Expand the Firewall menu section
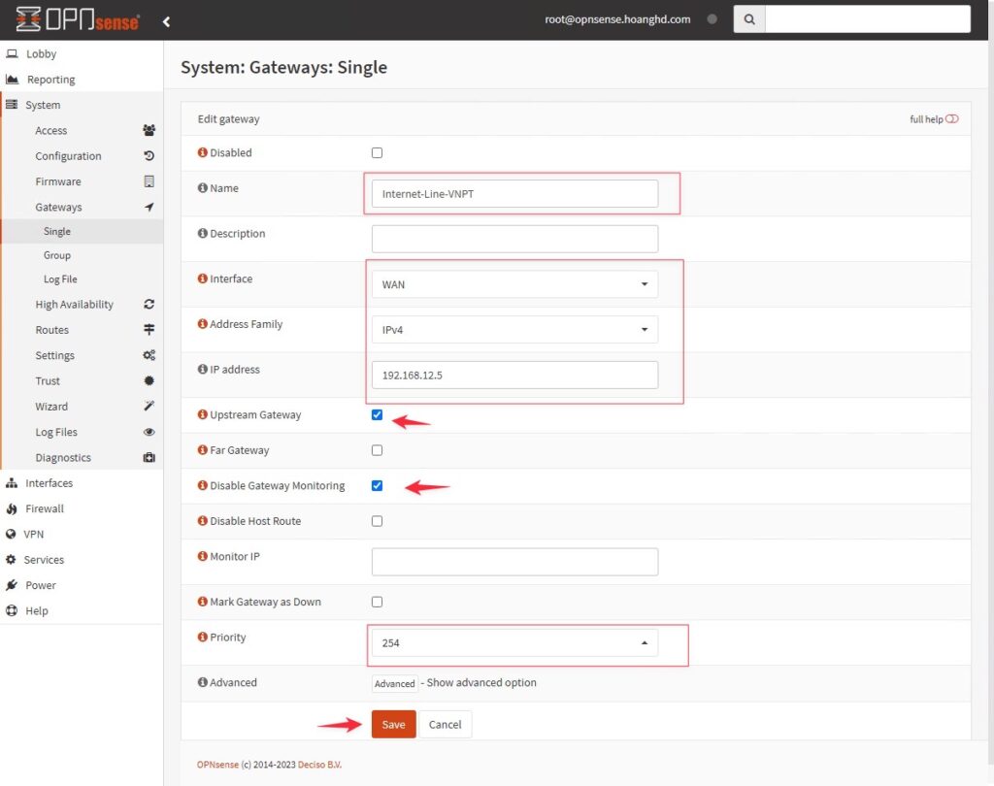 click(x=82, y=508)
